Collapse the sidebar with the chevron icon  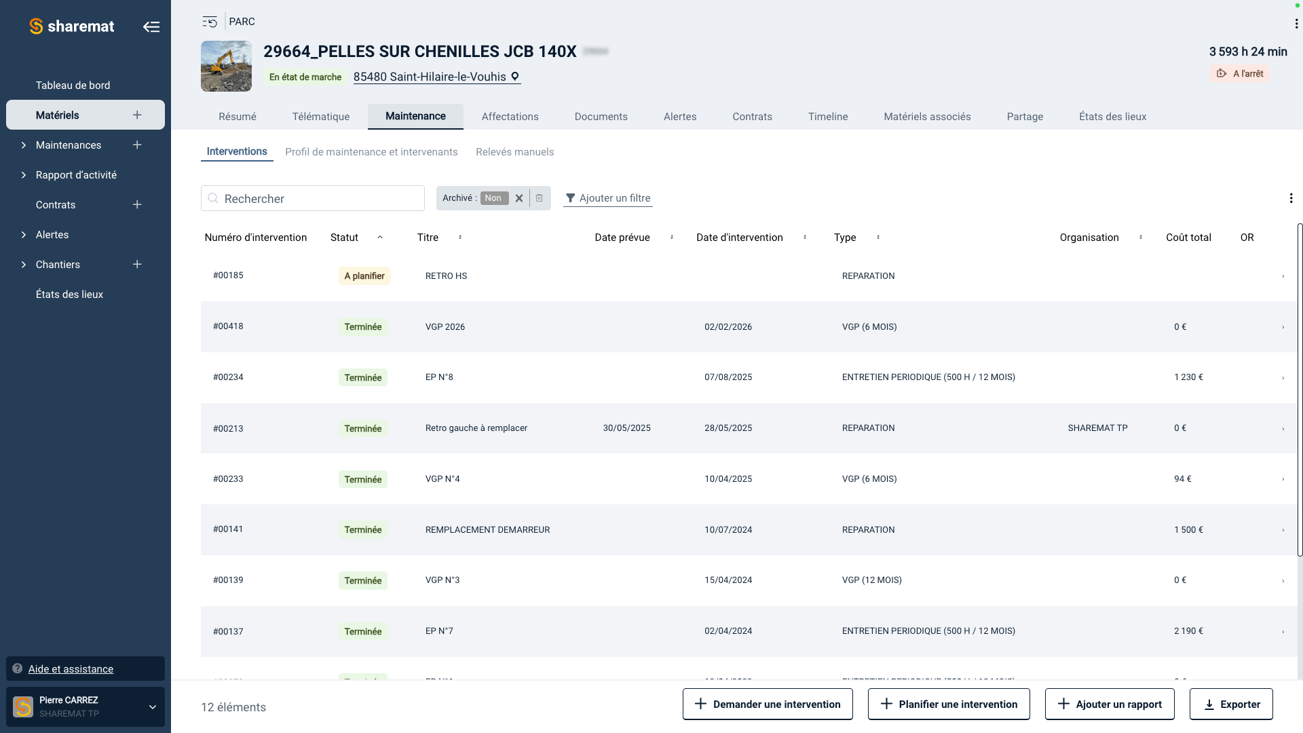pos(151,26)
